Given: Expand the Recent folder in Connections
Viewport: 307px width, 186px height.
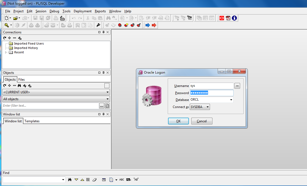Looking at the screenshot, I should click(x=6, y=52).
